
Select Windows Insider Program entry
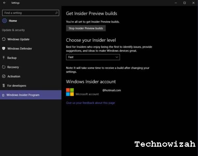31,95
